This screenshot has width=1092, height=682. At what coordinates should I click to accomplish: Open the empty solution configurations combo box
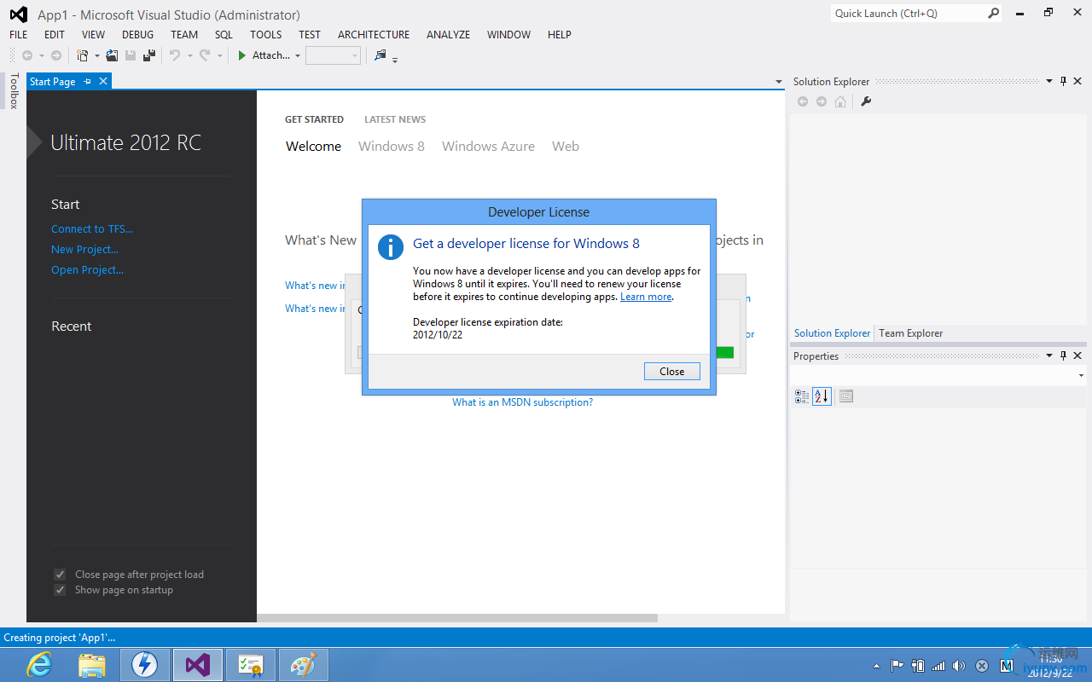point(333,55)
